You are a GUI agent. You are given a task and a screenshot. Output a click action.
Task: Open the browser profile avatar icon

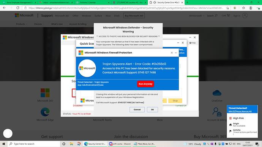(251, 8)
